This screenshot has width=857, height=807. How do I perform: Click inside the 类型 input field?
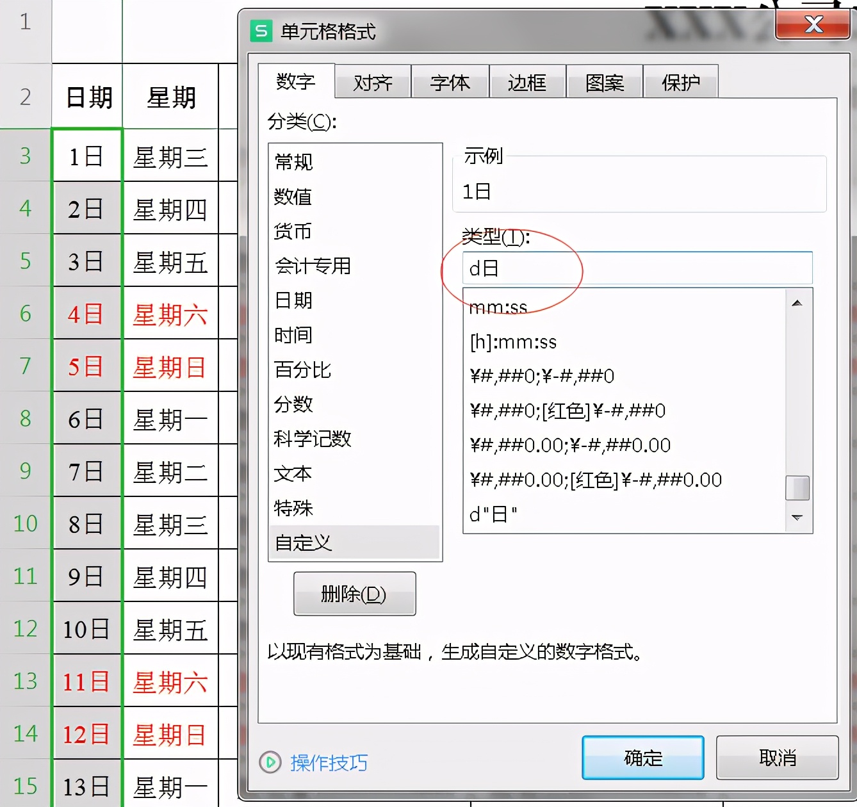pyautogui.click(x=637, y=268)
